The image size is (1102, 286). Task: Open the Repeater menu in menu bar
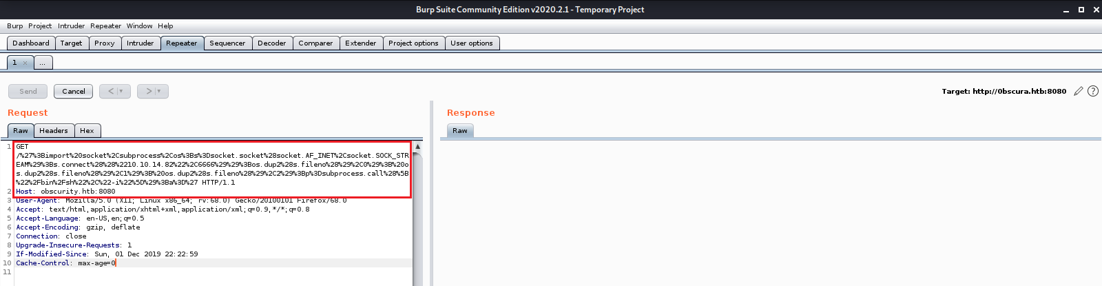105,25
